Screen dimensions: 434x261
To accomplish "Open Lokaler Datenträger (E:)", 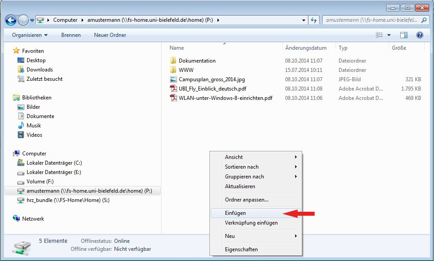I will point(54,172).
